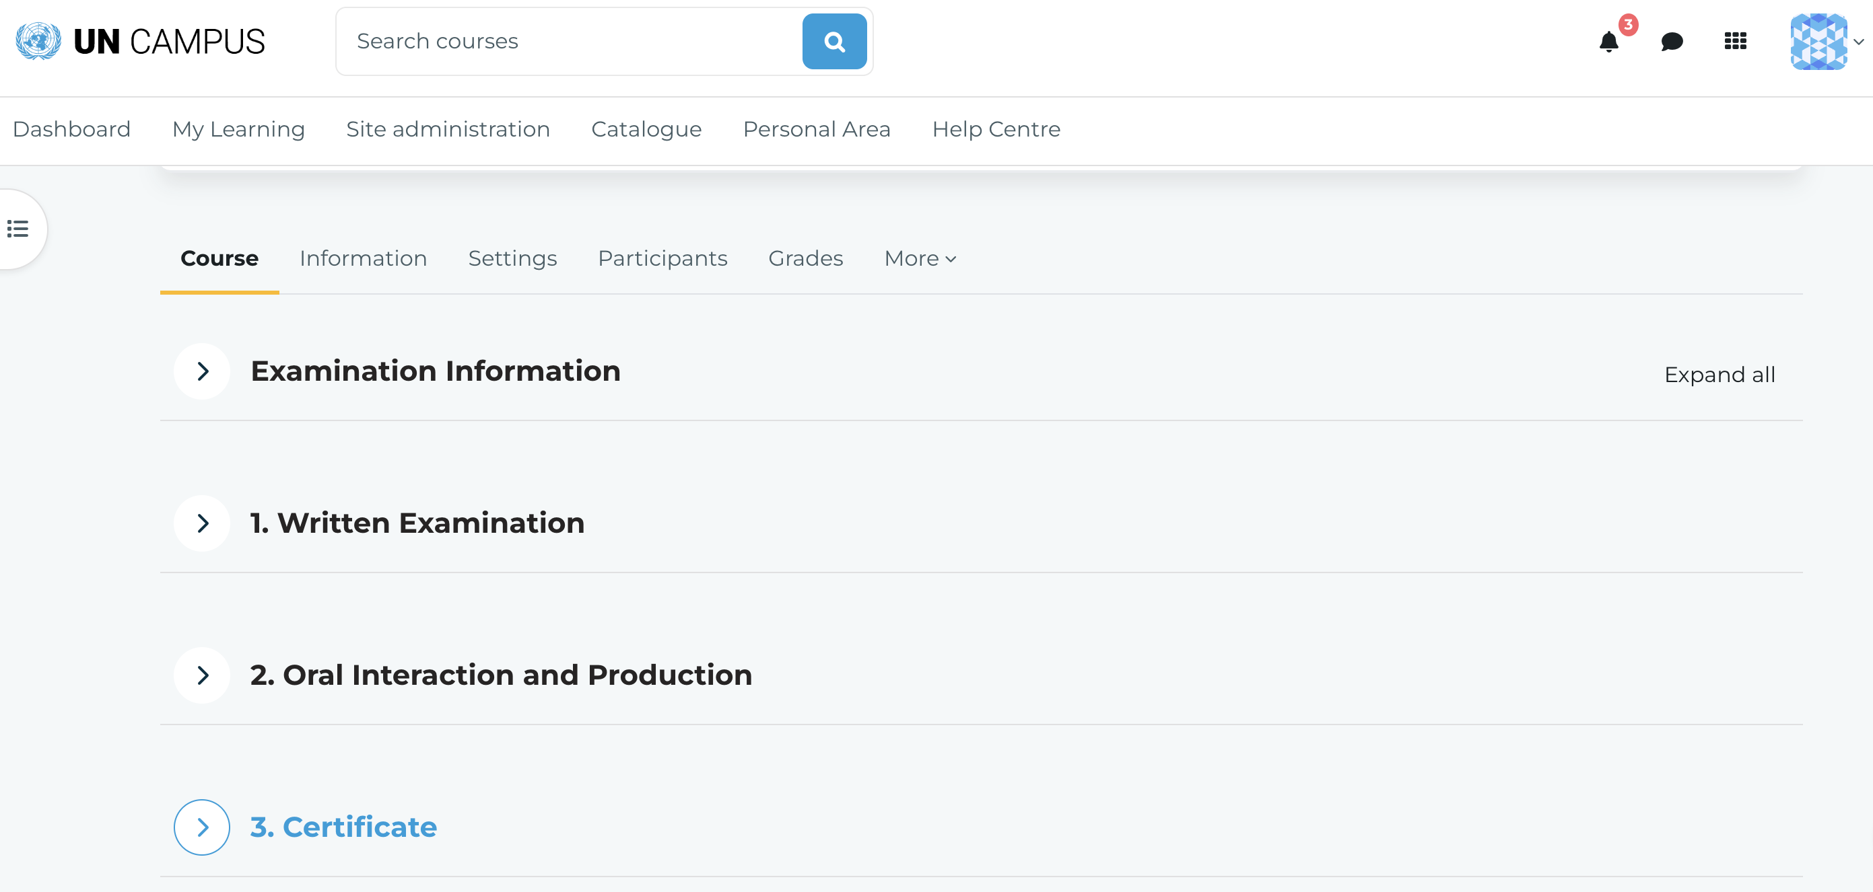This screenshot has height=892, width=1873.
Task: Switch to the Grades tab
Action: [x=806, y=258]
